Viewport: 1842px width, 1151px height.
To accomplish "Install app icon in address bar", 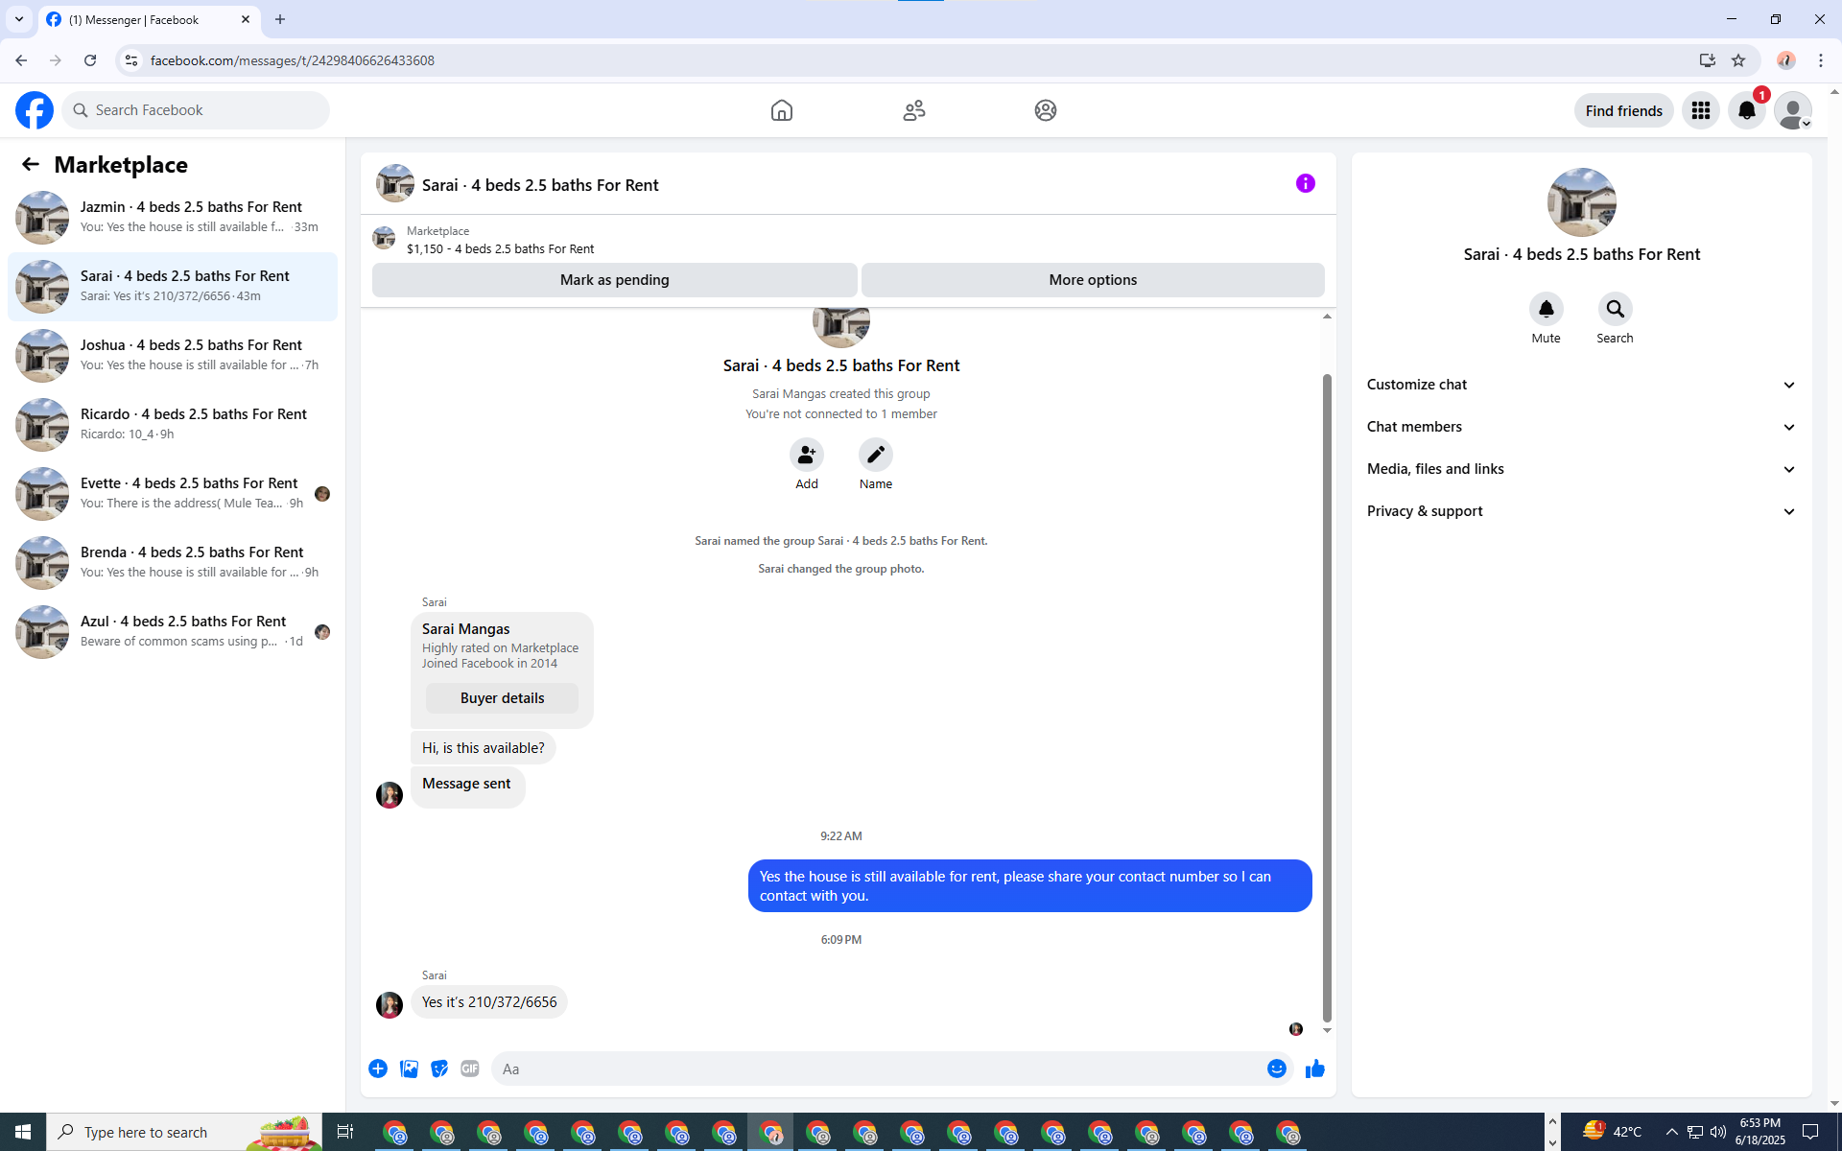I will coord(1708,60).
